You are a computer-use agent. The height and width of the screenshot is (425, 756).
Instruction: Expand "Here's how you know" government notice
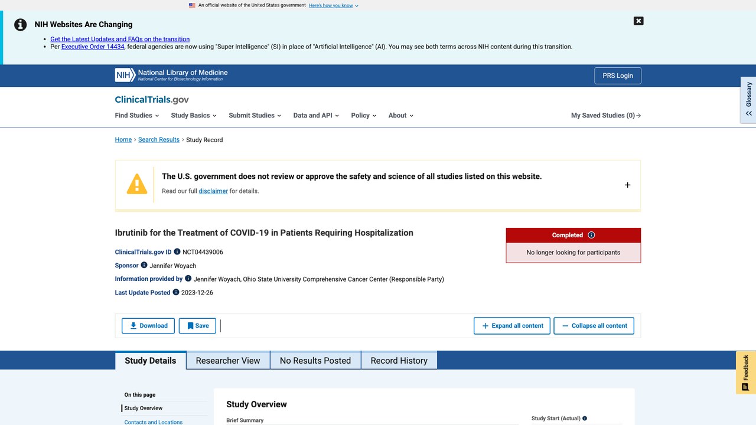[x=334, y=5]
